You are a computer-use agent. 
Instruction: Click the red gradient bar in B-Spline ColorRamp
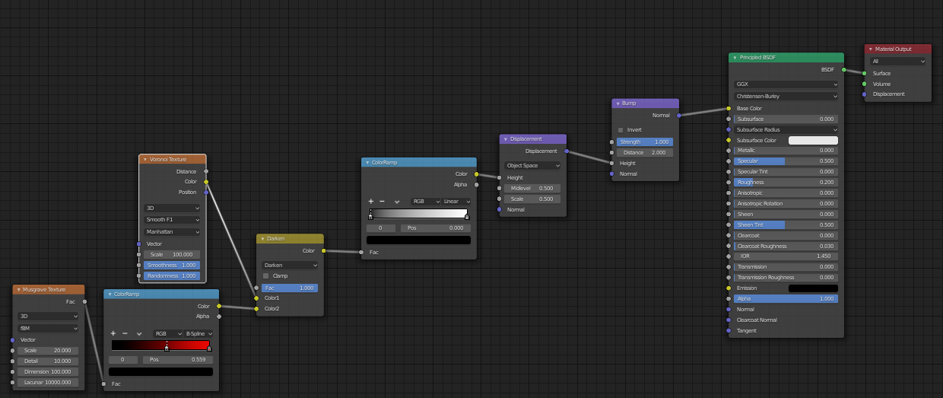coord(160,345)
